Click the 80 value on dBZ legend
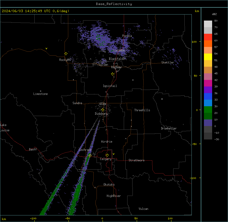This screenshot has height=222, width=228. tap(216, 21)
